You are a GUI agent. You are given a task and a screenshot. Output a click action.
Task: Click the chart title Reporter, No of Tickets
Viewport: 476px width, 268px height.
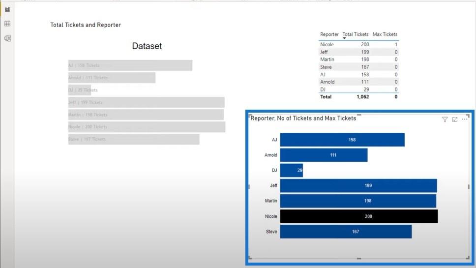tap(303, 119)
